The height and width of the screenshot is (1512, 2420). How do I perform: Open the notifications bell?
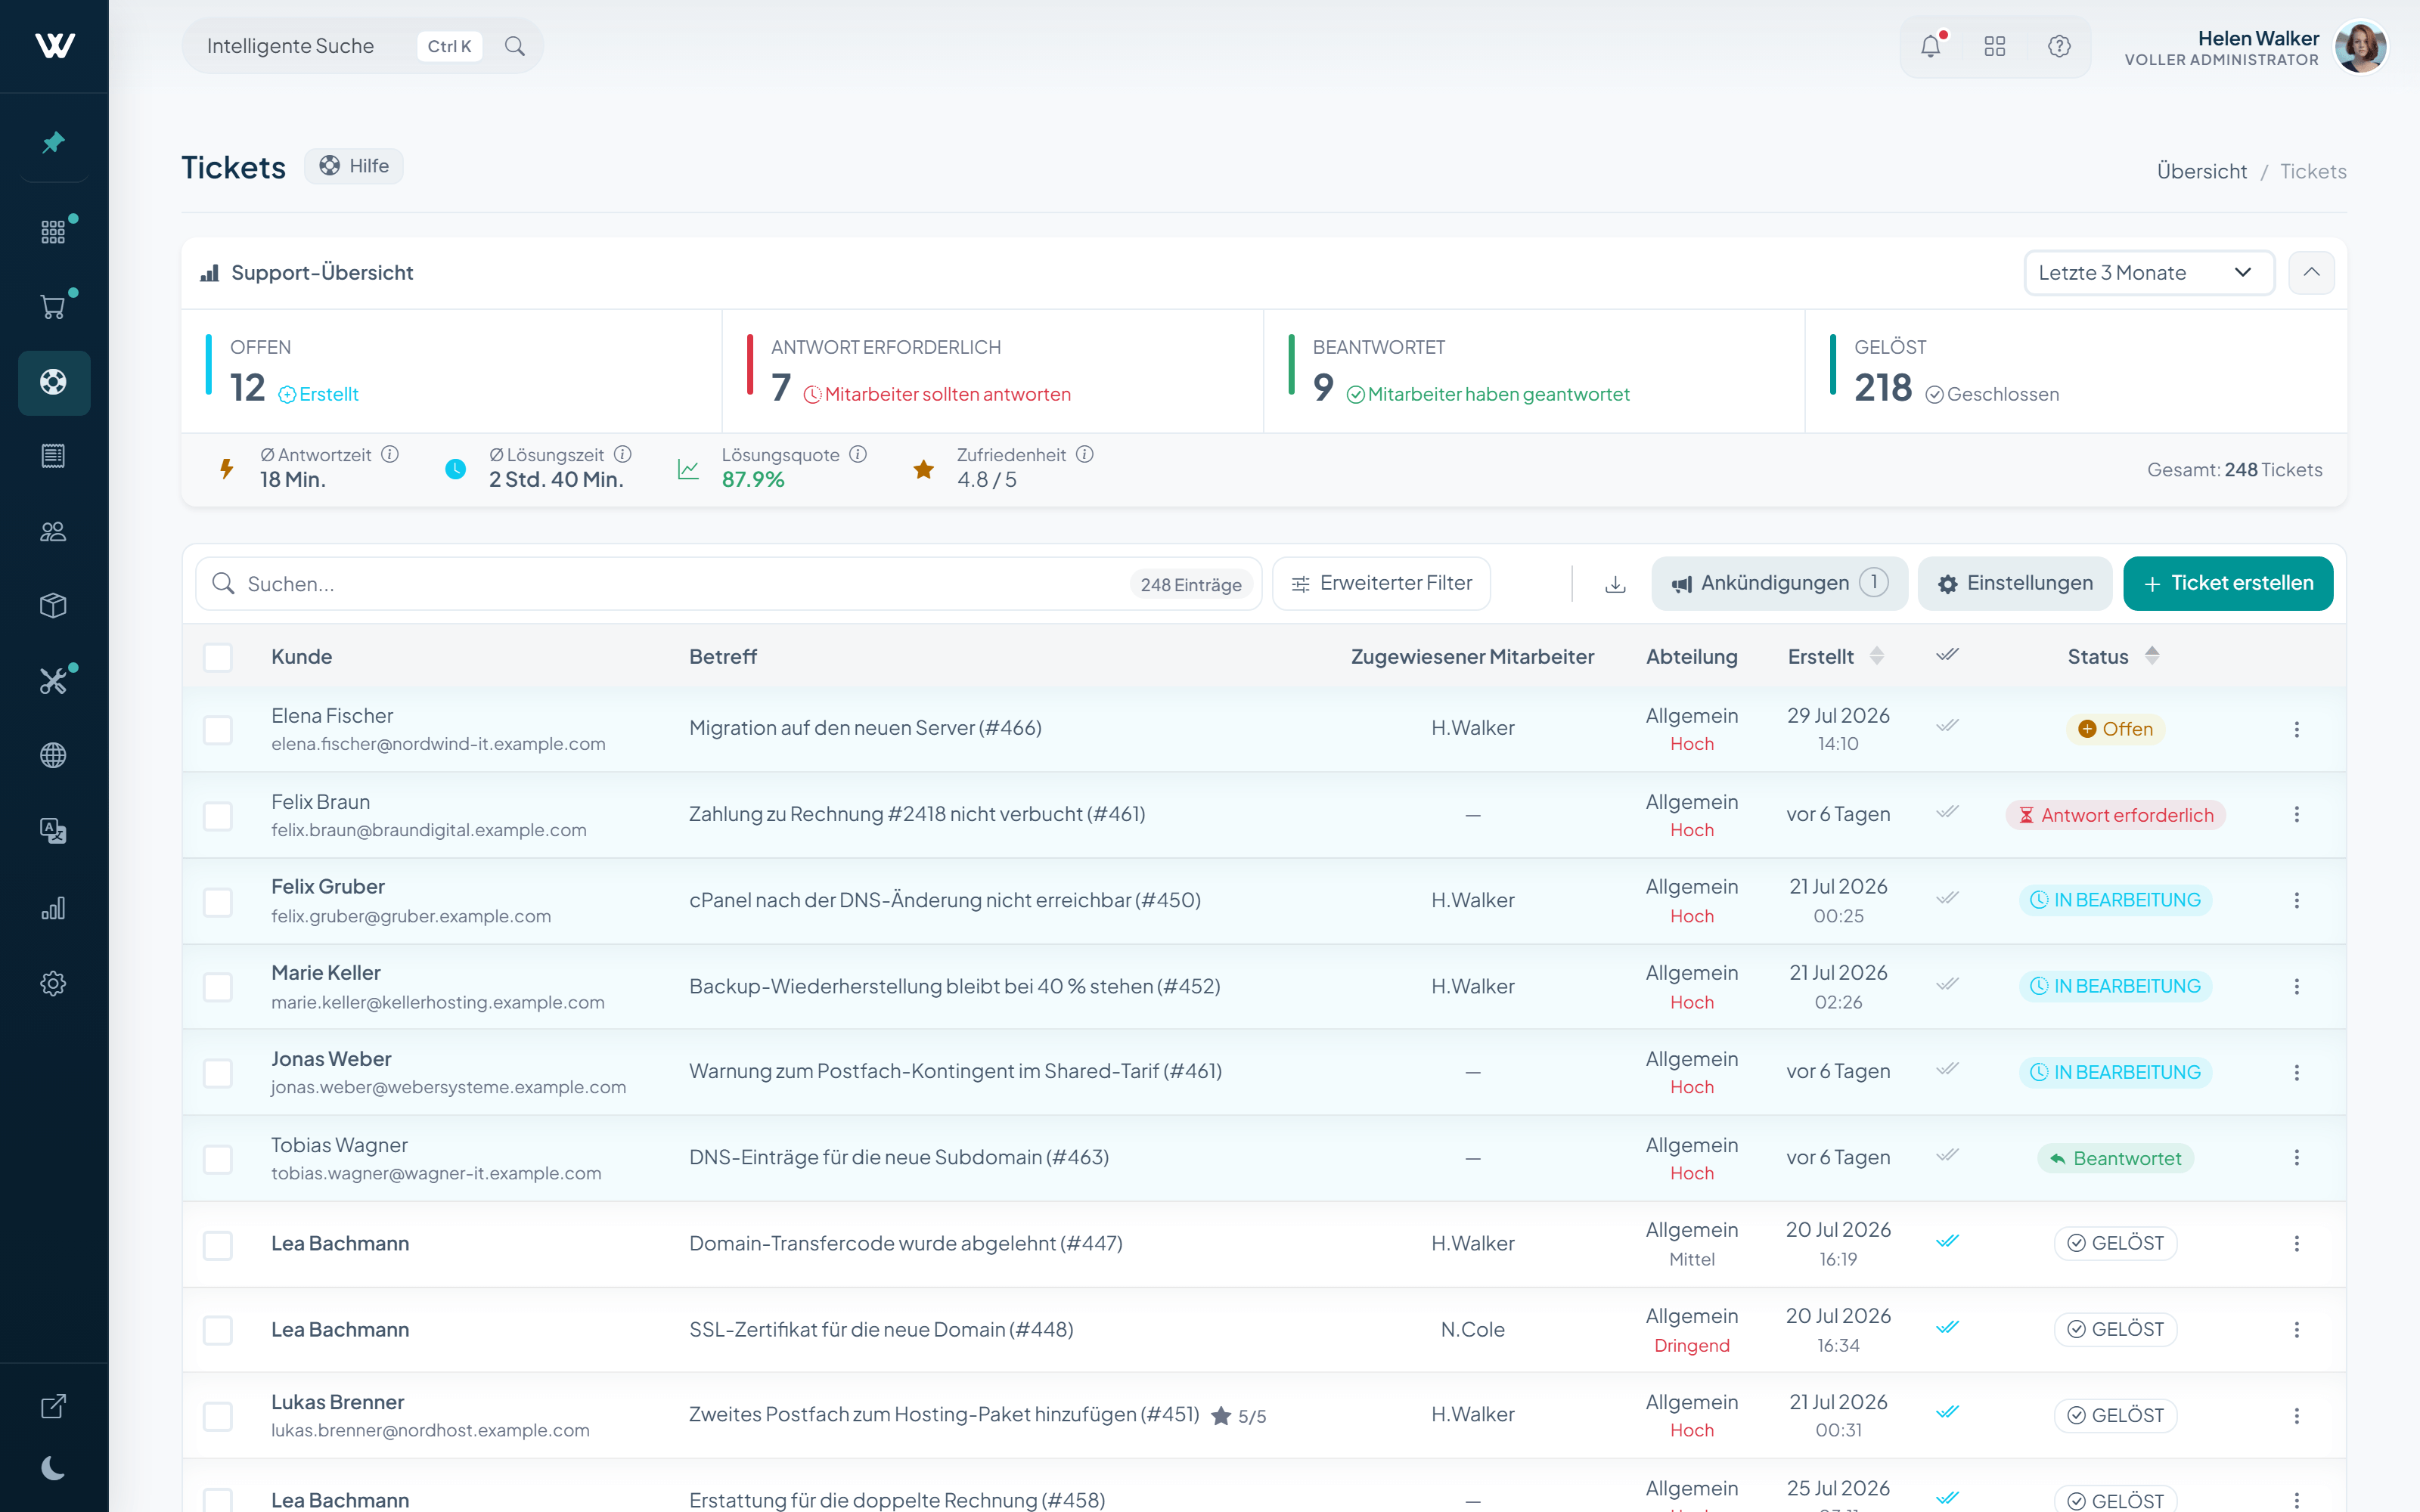coord(1931,46)
